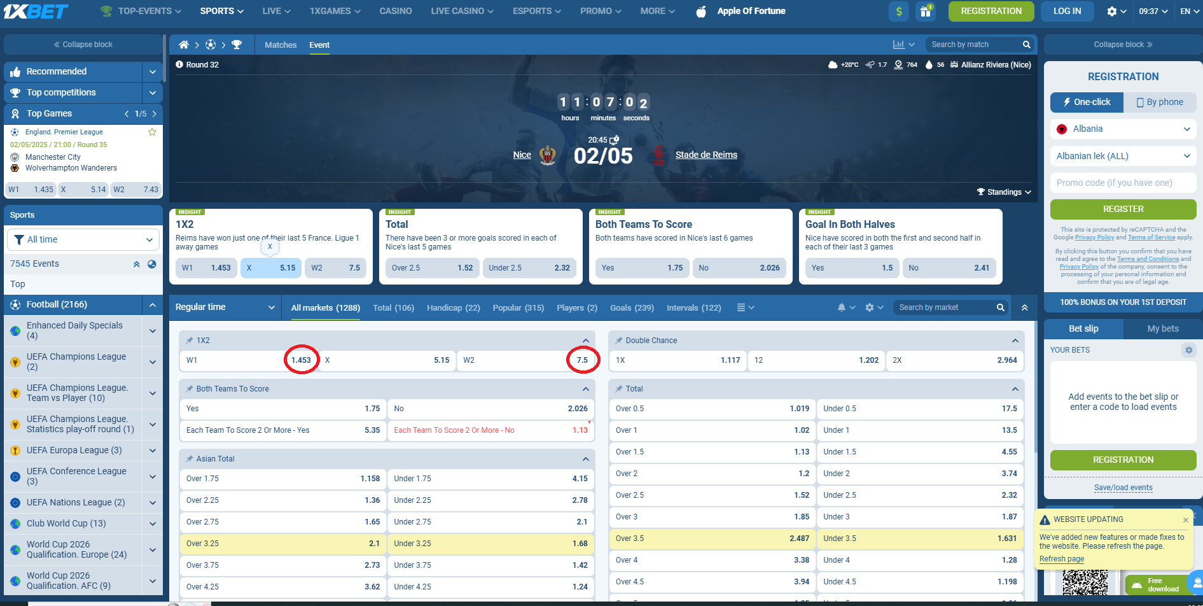Select By phone registration method
1203x606 pixels.
1160,102
